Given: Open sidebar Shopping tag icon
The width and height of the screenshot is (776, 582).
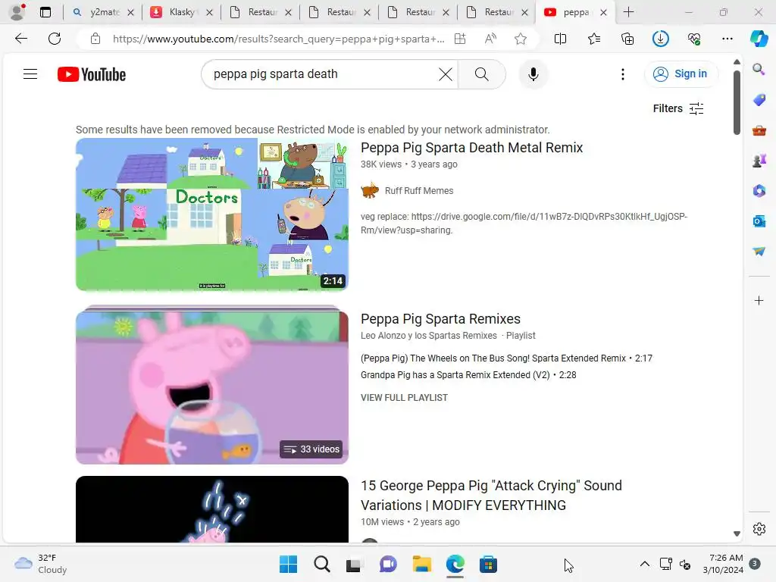Looking at the screenshot, I should [759, 99].
